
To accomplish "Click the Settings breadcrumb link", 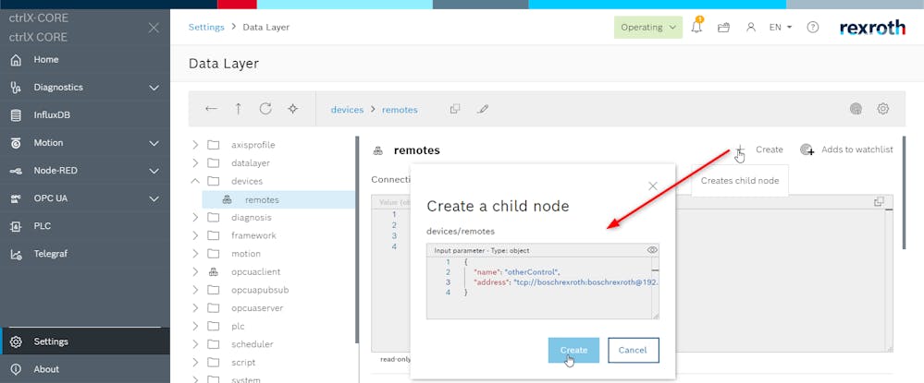I will (206, 27).
